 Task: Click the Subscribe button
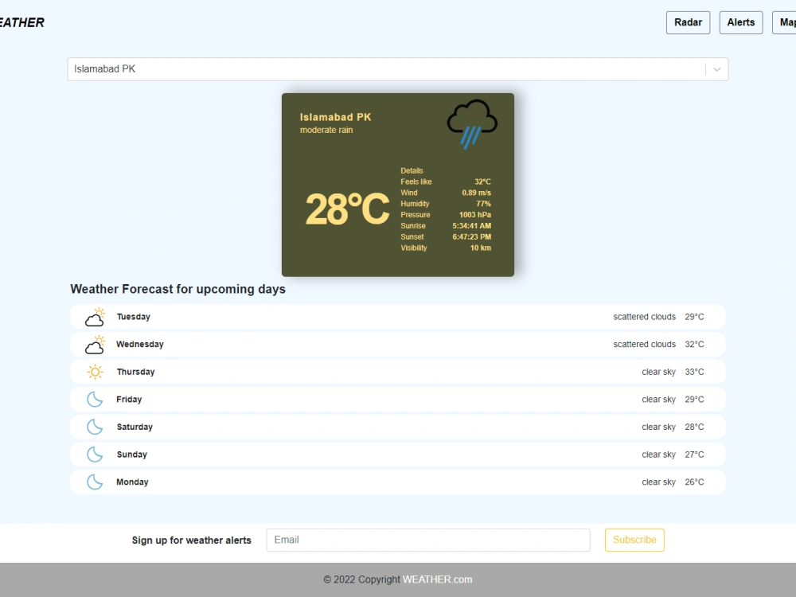point(634,540)
